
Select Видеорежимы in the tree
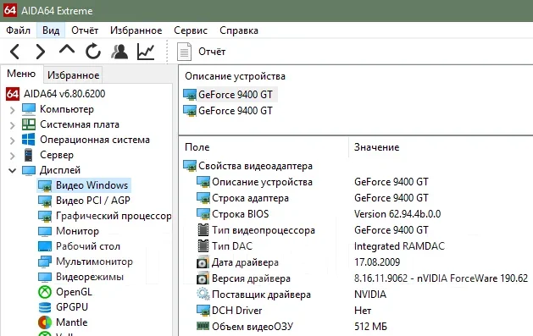[x=90, y=277]
